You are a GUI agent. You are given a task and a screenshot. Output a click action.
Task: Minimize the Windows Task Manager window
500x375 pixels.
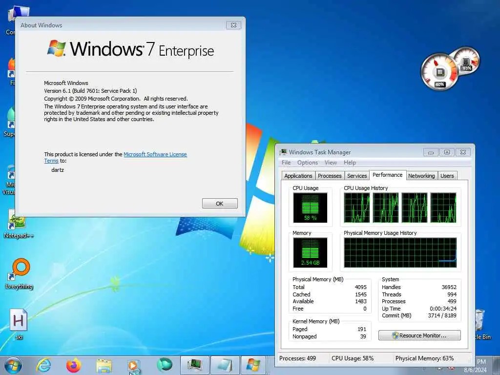(x=431, y=152)
